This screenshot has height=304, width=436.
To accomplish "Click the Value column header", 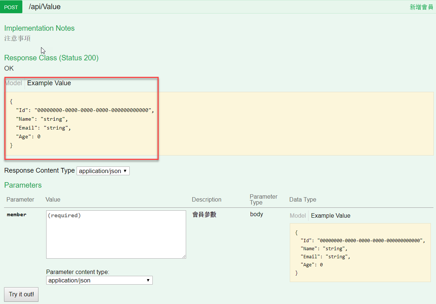I will pos(53,200).
